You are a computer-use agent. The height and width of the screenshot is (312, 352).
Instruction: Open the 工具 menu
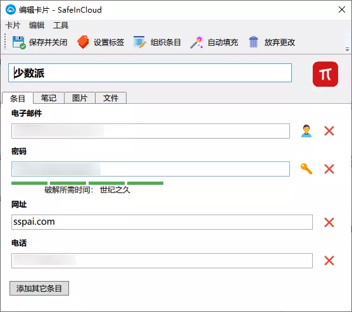click(61, 25)
